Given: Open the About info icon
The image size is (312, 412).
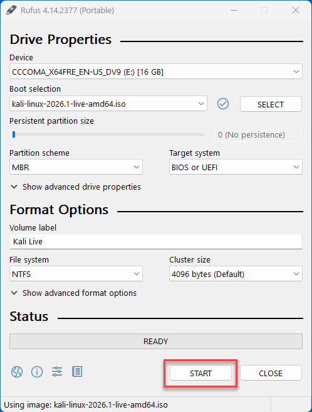Looking at the screenshot, I should 37,372.
